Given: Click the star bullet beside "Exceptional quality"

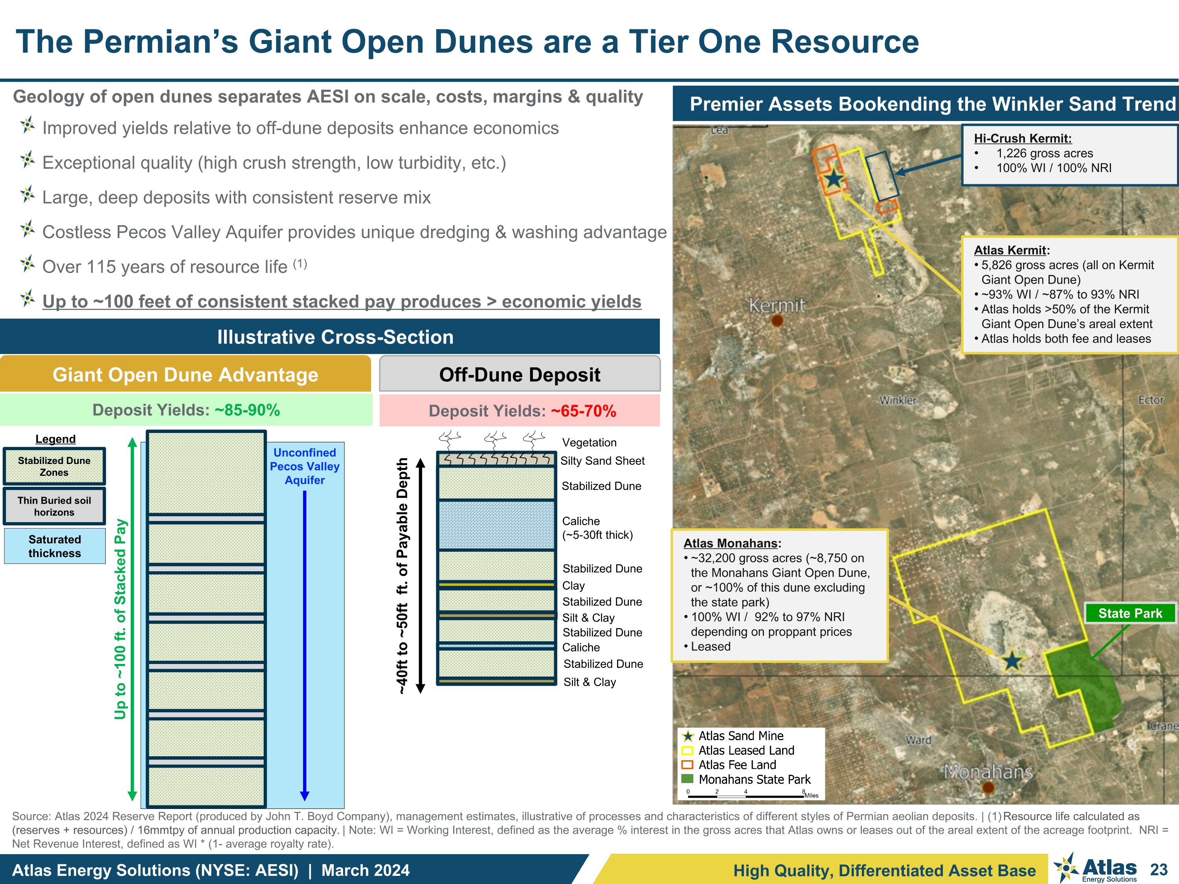Looking at the screenshot, I should tap(27, 160).
